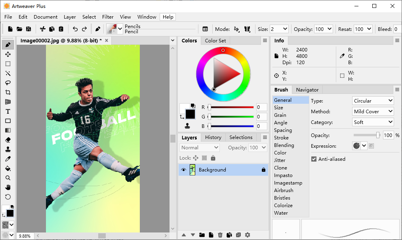Open the layer blend mode Normal dropdown
The width and height of the screenshot is (402, 240).
tap(200, 147)
